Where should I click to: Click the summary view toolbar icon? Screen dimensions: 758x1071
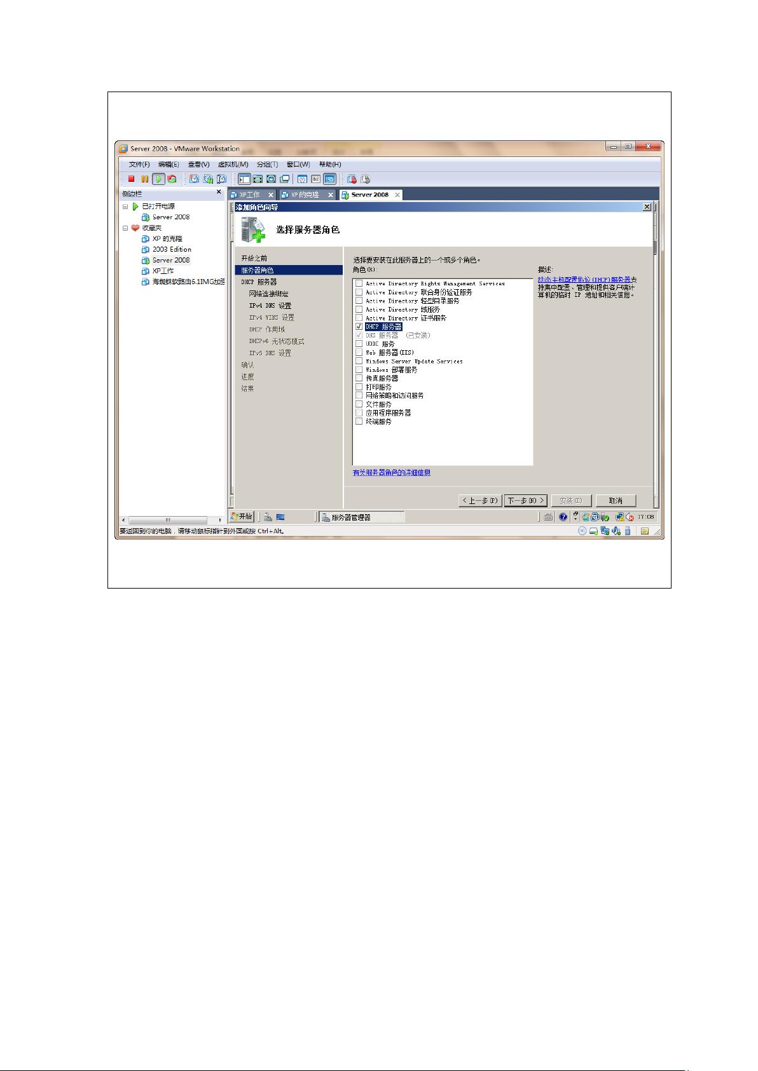[303, 179]
